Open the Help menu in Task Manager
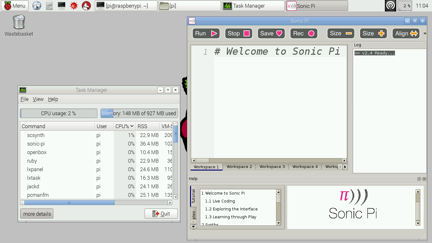This screenshot has height=243, width=432. click(53, 99)
